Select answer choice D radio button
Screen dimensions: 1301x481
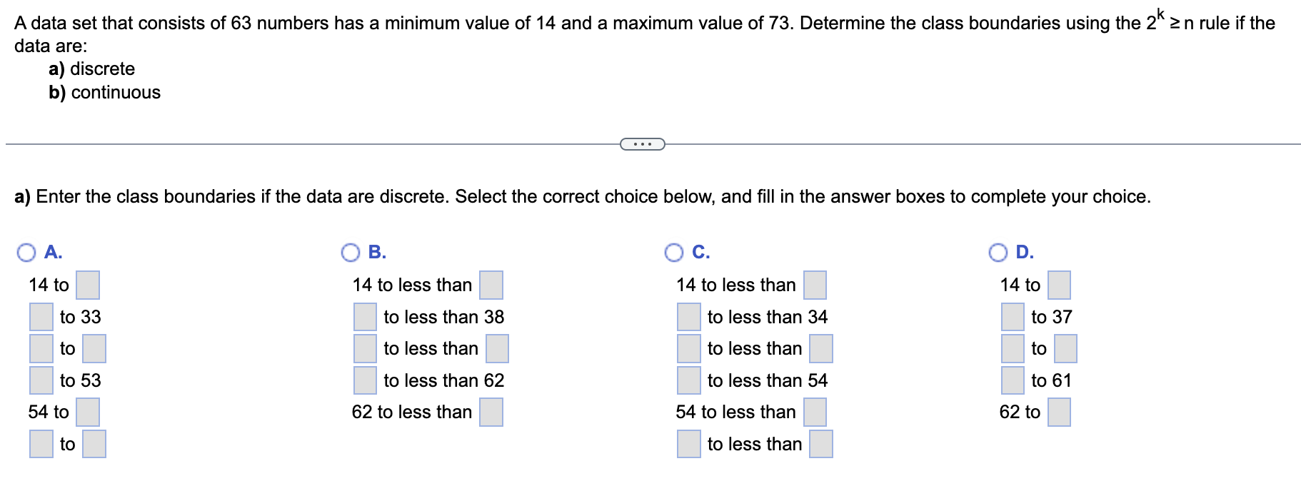coord(998,253)
